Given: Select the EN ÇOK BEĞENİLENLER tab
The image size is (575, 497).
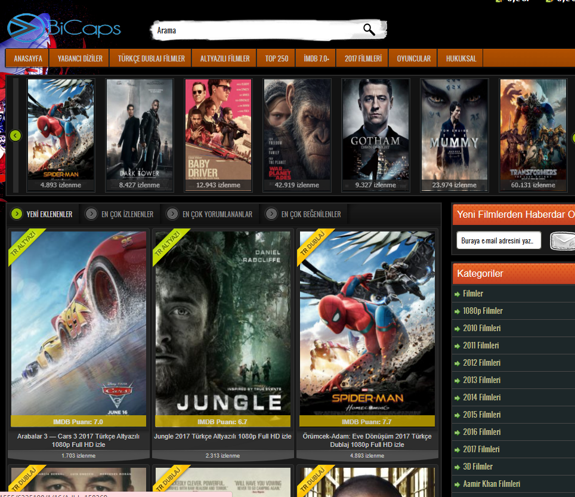Looking at the screenshot, I should tap(311, 214).
